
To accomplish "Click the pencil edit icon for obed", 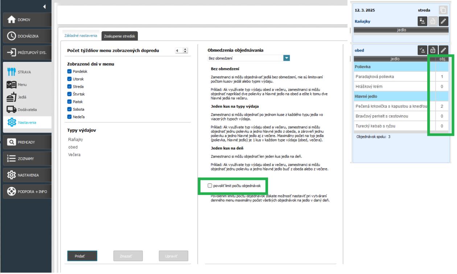I will point(444,51).
